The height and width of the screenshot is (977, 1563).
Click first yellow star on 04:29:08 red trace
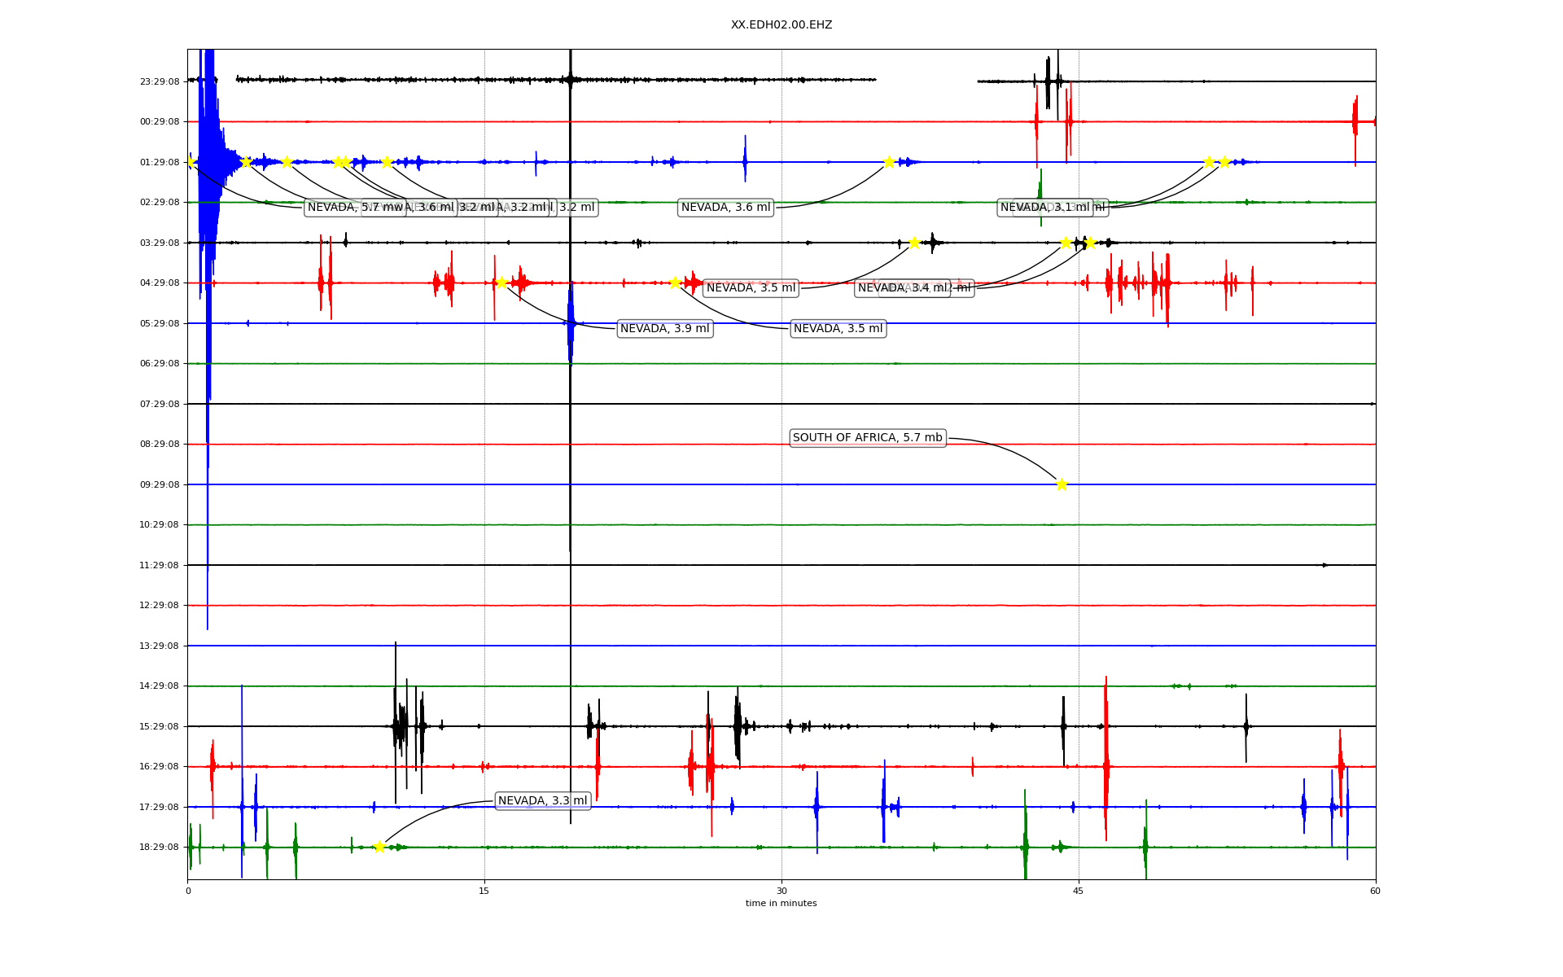click(501, 283)
